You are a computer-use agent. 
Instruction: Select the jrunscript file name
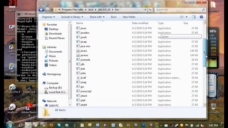click(86, 91)
